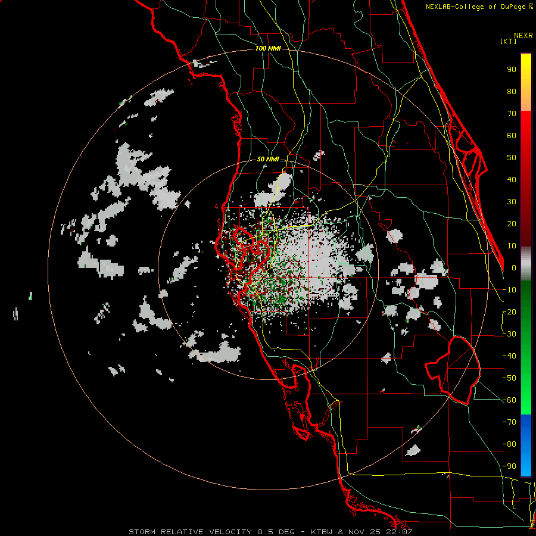Click the NEXR label above the color bar
Image resolution: width=536 pixels, height=536 pixels.
523,36
